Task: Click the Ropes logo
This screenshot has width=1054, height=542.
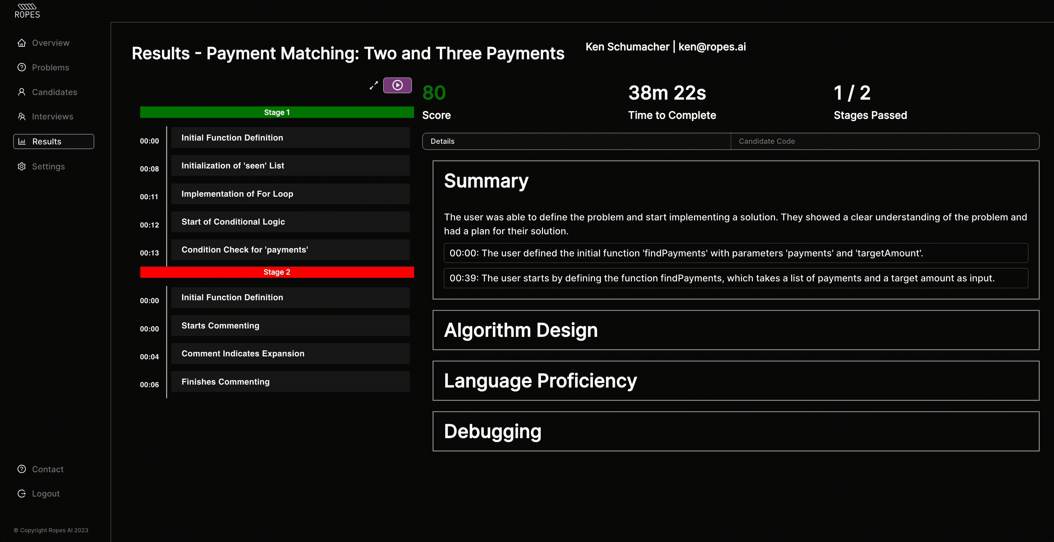Action: [x=27, y=11]
